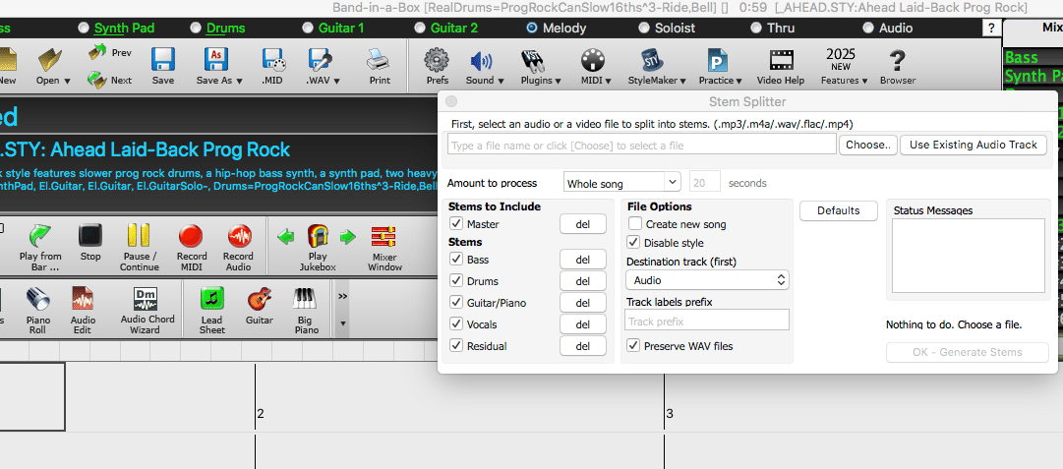Viewport: 1063px width, 469px height.
Task: Select the Drums track radio button
Action: pyautogui.click(x=196, y=28)
